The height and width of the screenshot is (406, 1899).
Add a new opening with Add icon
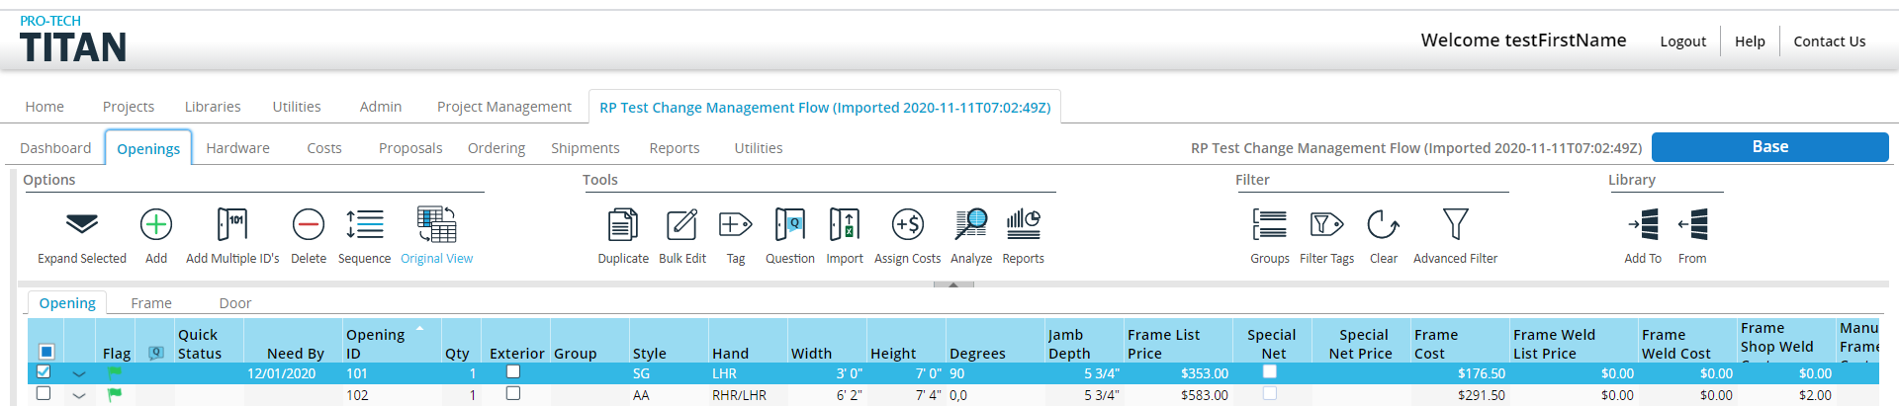pyautogui.click(x=156, y=225)
